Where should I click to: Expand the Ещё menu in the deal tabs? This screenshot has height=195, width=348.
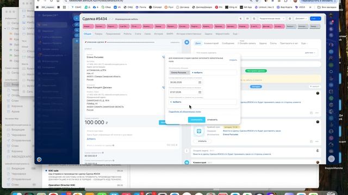point(235,34)
